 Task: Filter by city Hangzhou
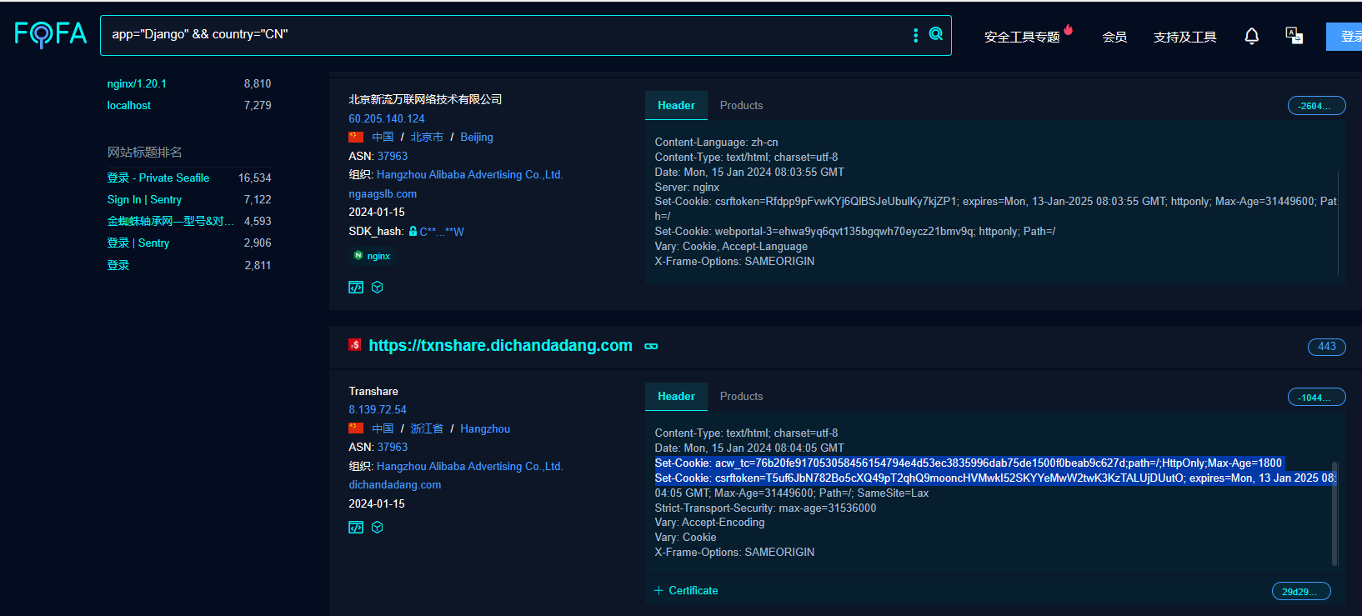pyautogui.click(x=485, y=428)
